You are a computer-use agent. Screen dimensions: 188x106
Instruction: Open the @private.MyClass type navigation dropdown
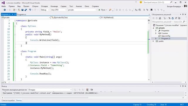(75, 18)
